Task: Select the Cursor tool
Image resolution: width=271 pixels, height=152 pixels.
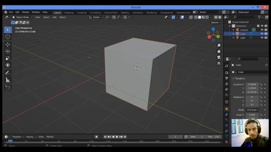Action: point(8,37)
